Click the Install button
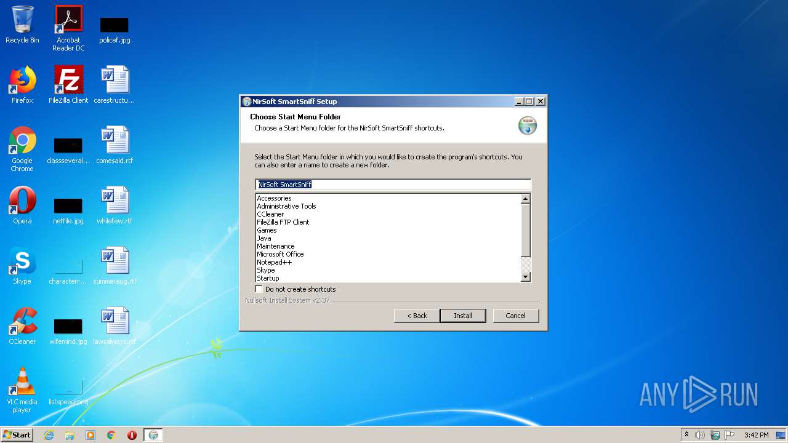Viewport: 788px width, 443px height. 463,316
